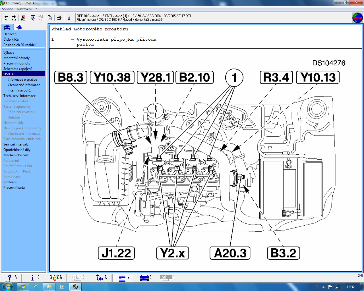Open Google Chrome from taskbar
This screenshot has width=364, height=291.
(23, 287)
